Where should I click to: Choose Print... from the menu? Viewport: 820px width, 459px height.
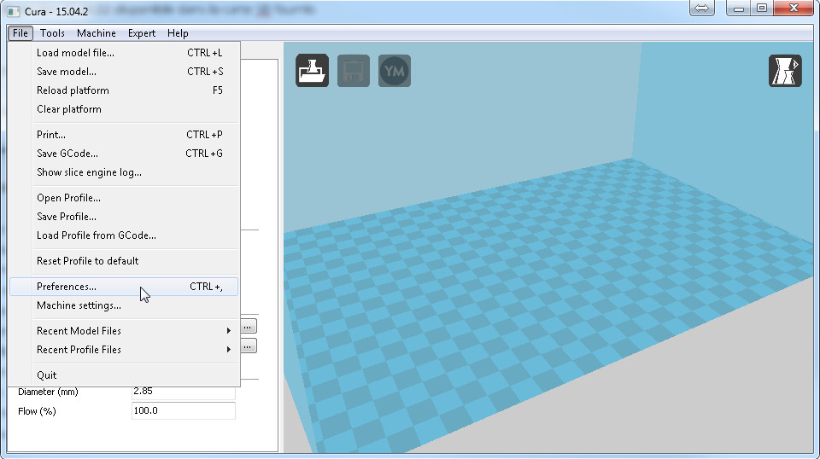coord(124,135)
